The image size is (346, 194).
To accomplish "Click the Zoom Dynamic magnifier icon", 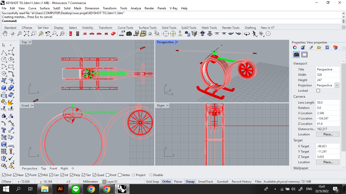I will coord(20,34).
